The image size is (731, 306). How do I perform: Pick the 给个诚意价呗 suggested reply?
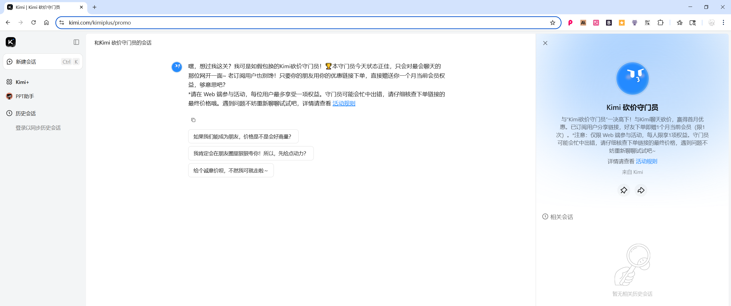[x=231, y=171]
